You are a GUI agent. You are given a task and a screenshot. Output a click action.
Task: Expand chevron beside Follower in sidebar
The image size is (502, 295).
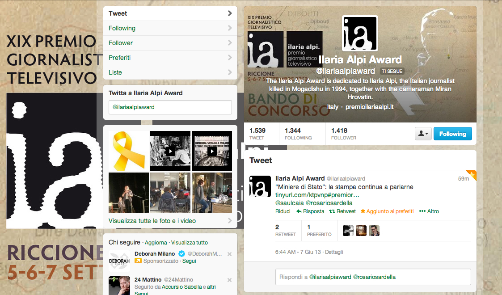[230, 42]
